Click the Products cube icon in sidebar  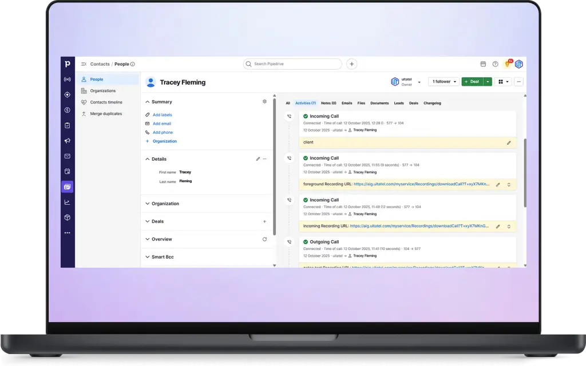(68, 217)
